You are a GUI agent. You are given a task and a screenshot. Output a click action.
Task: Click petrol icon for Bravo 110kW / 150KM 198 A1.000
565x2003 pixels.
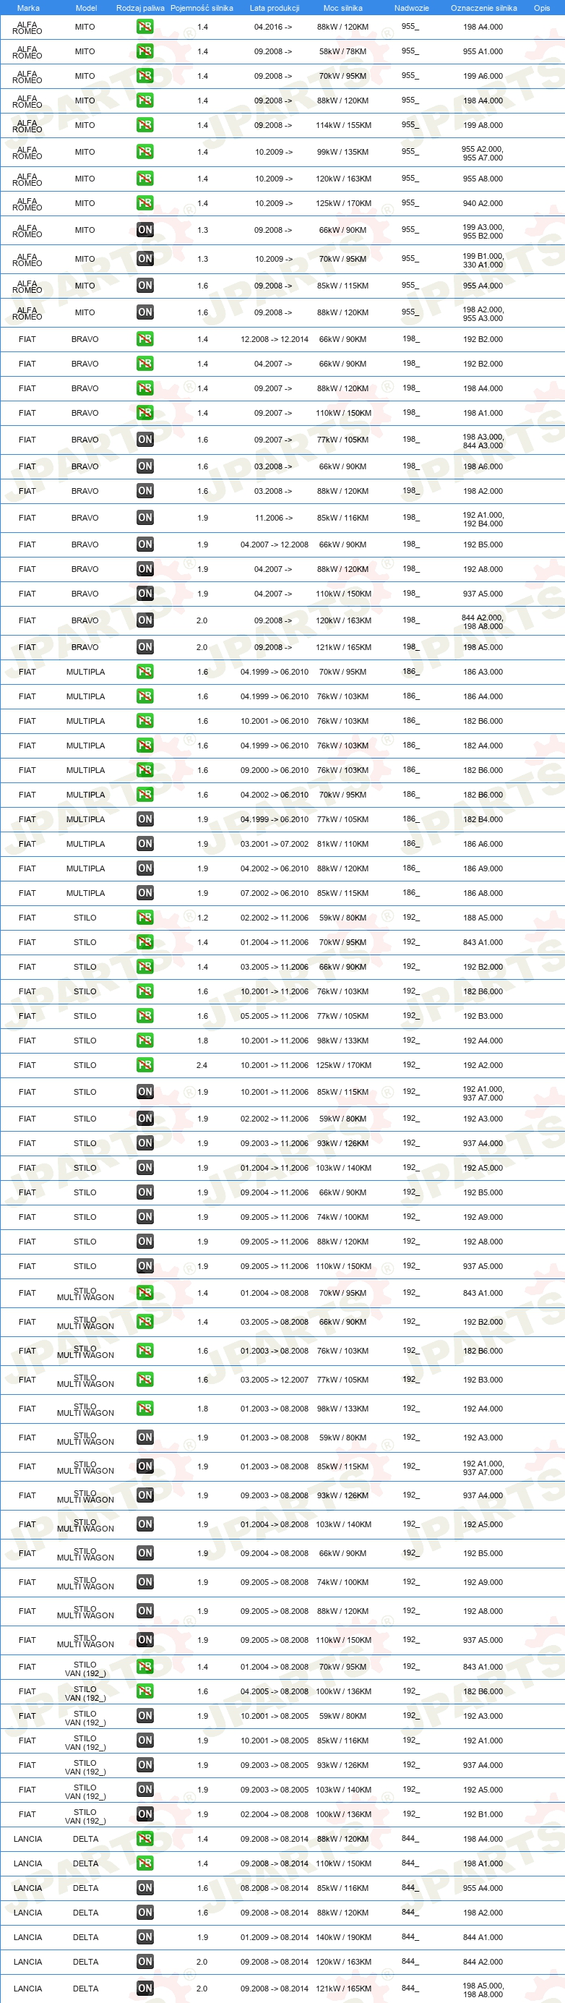point(145,413)
